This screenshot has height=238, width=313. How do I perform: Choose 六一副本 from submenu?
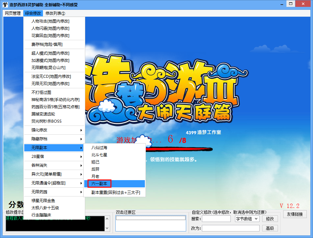tap(115, 184)
